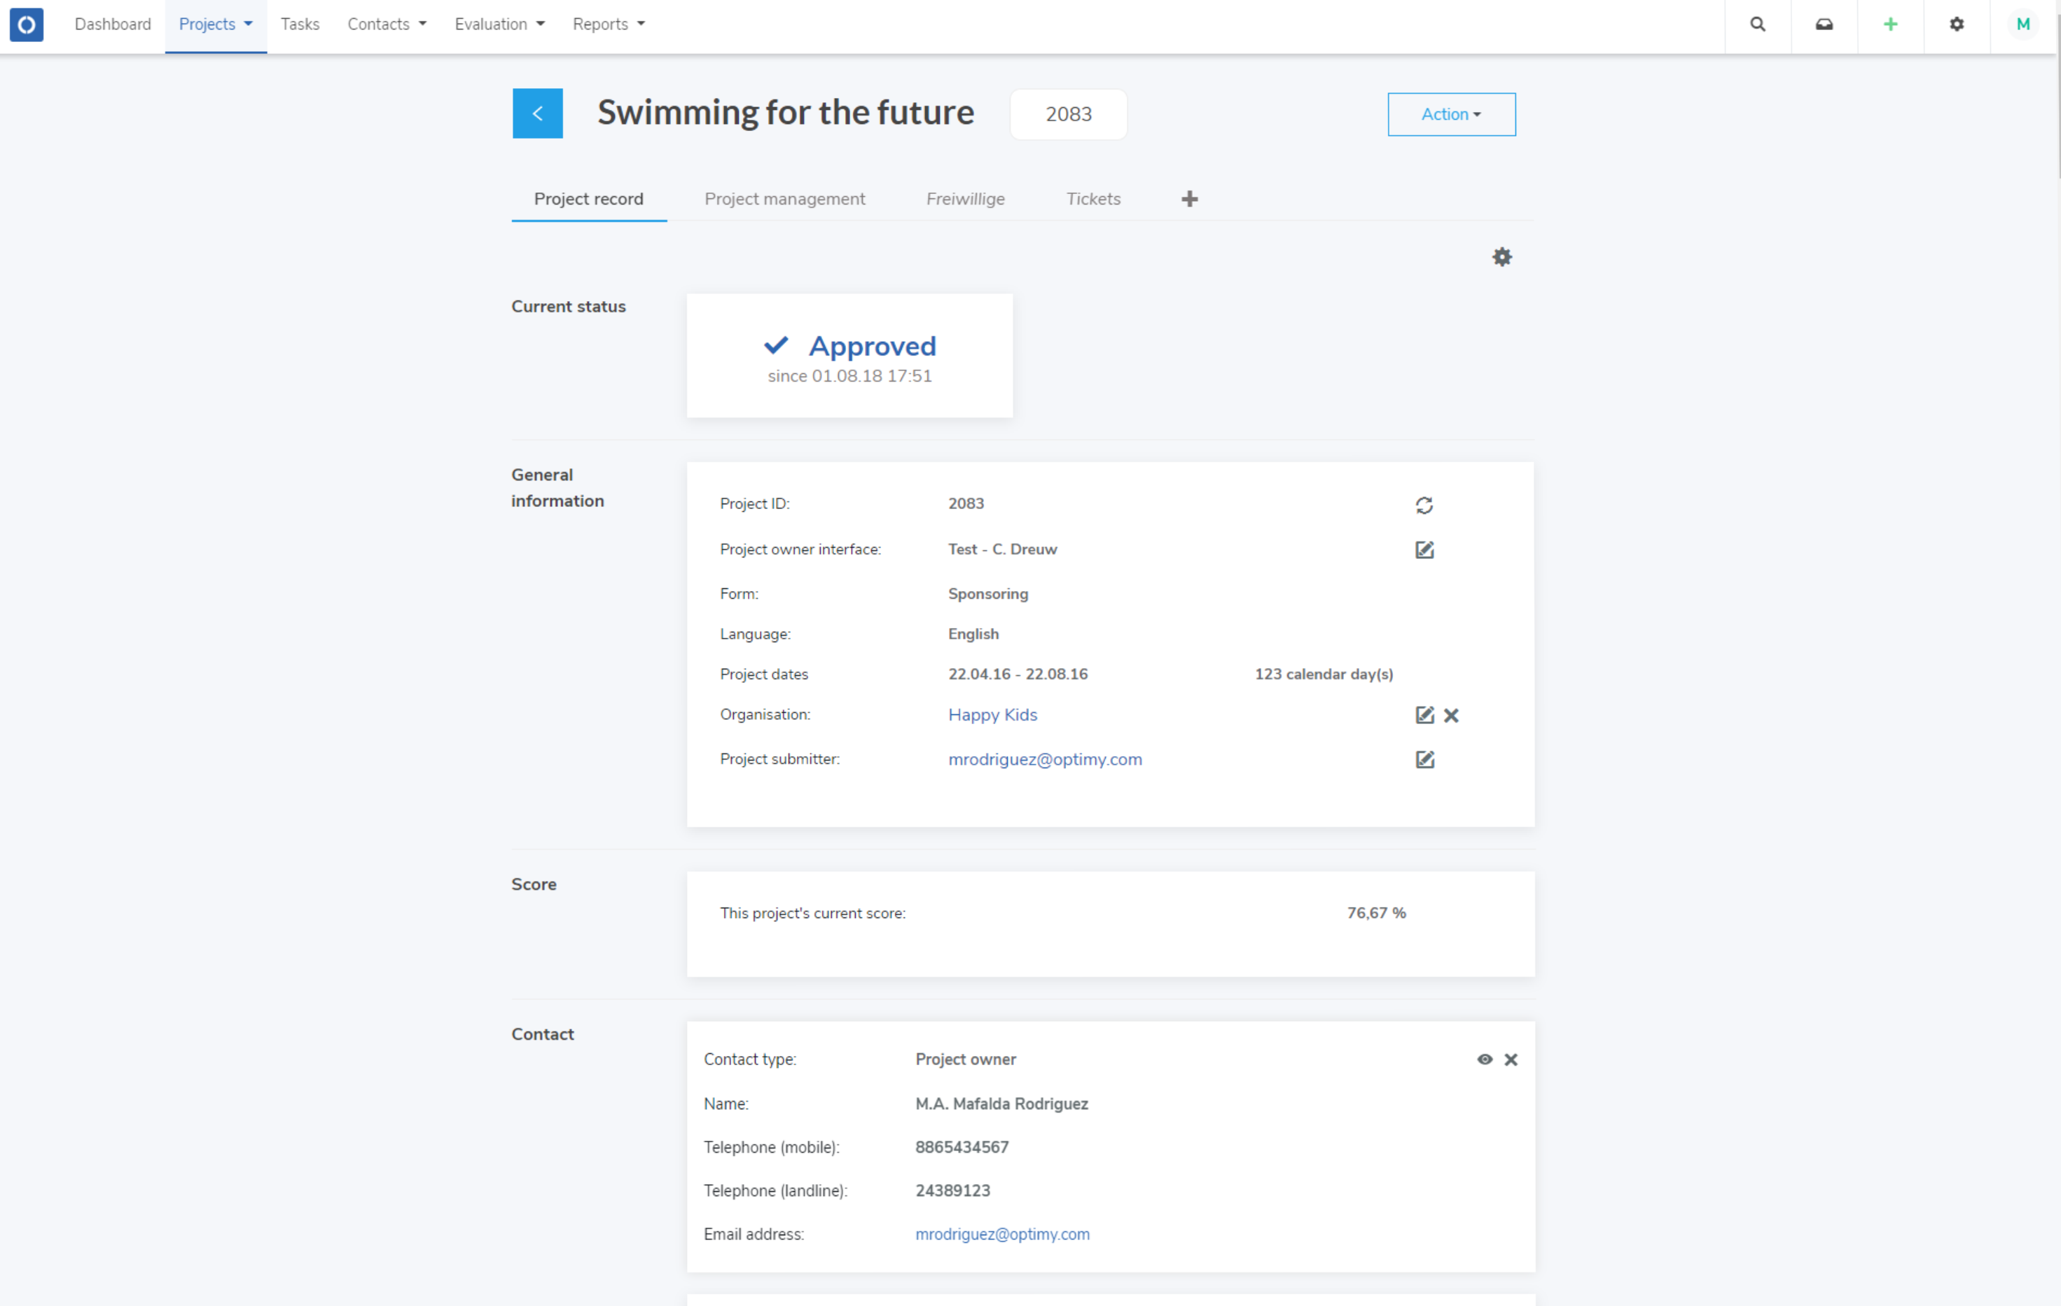Screen dimensions: 2061x1306
Task: Edit the Project submitter entry
Action: click(1424, 759)
